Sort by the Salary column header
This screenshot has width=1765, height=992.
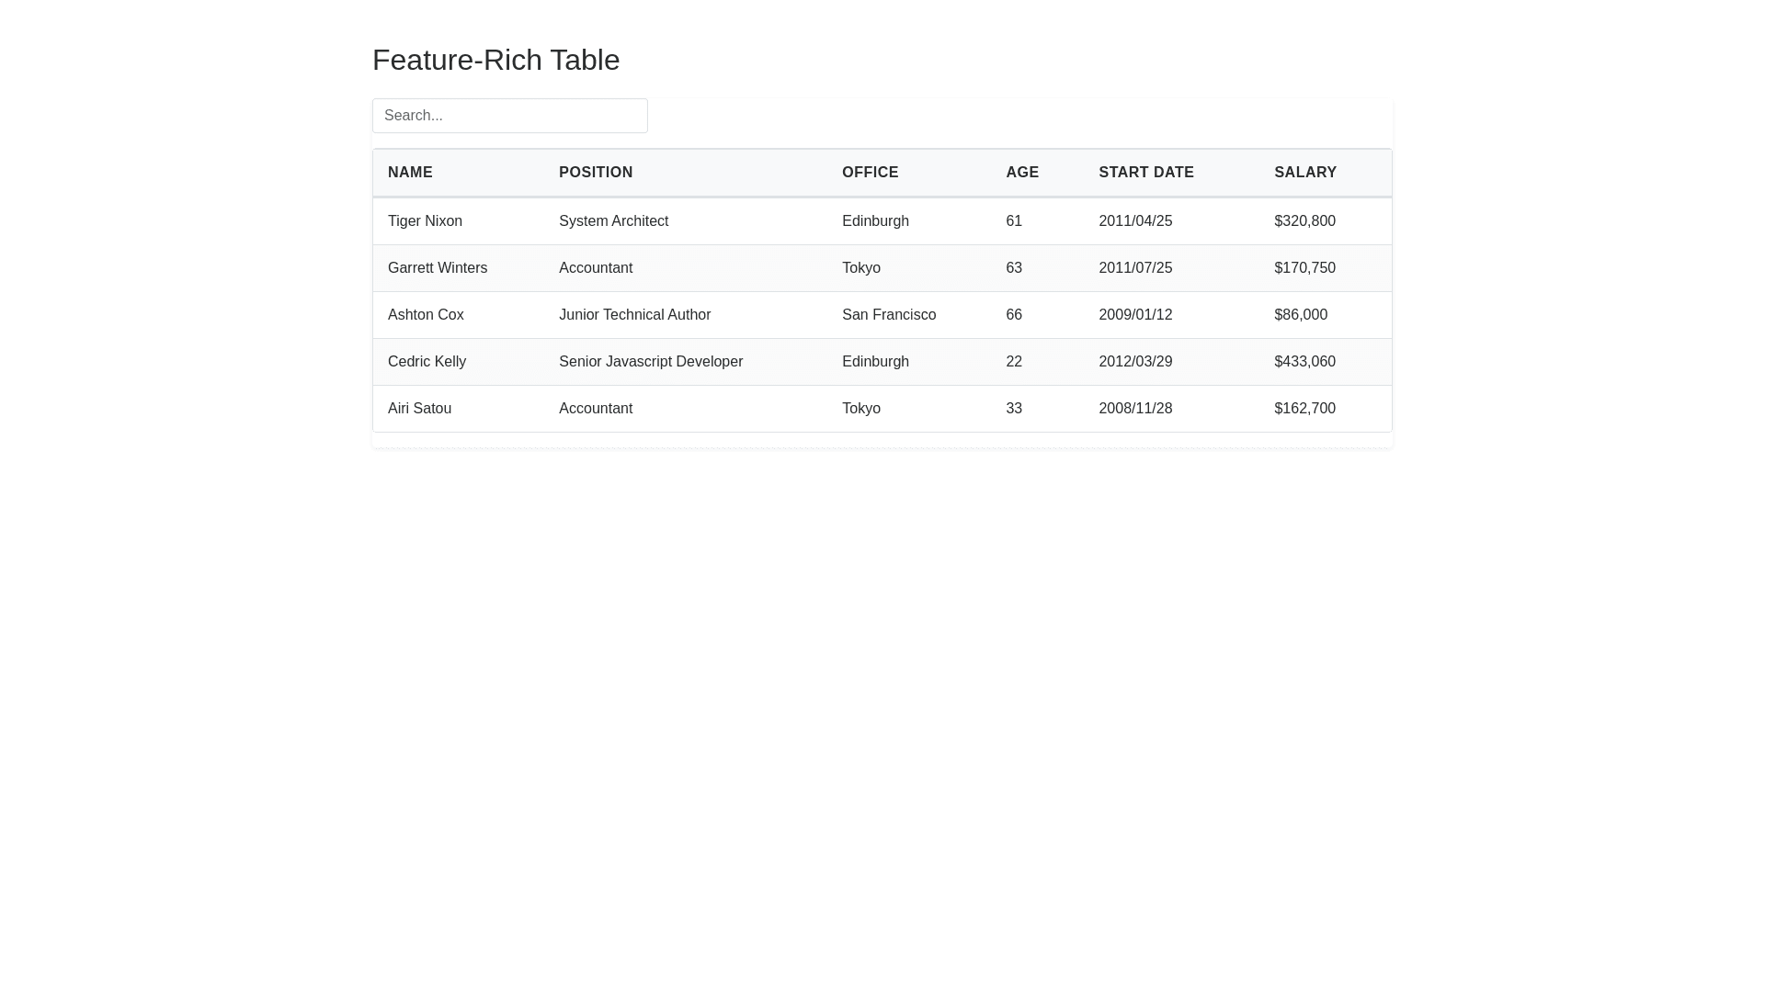1304,173
